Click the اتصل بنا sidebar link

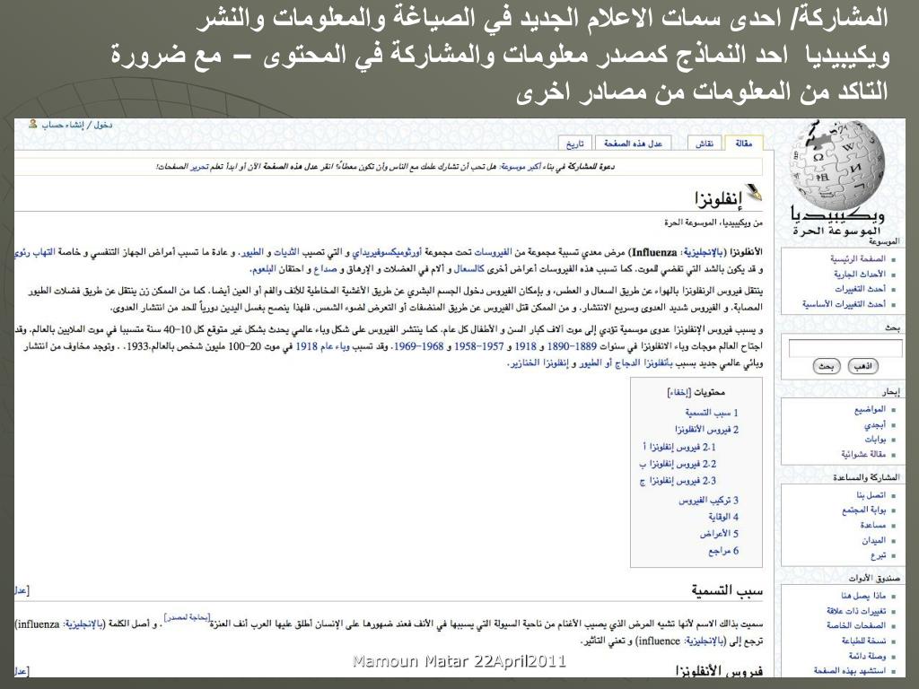[871, 495]
